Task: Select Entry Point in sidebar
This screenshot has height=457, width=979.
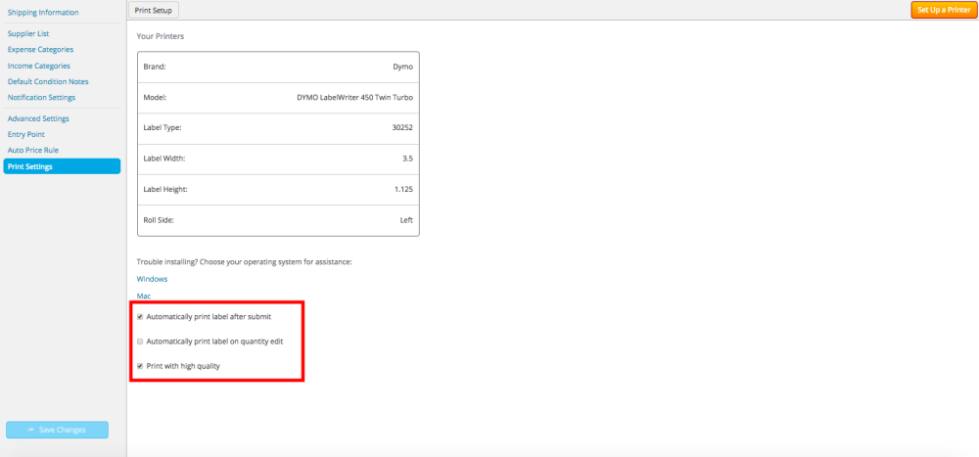Action: pos(26,134)
